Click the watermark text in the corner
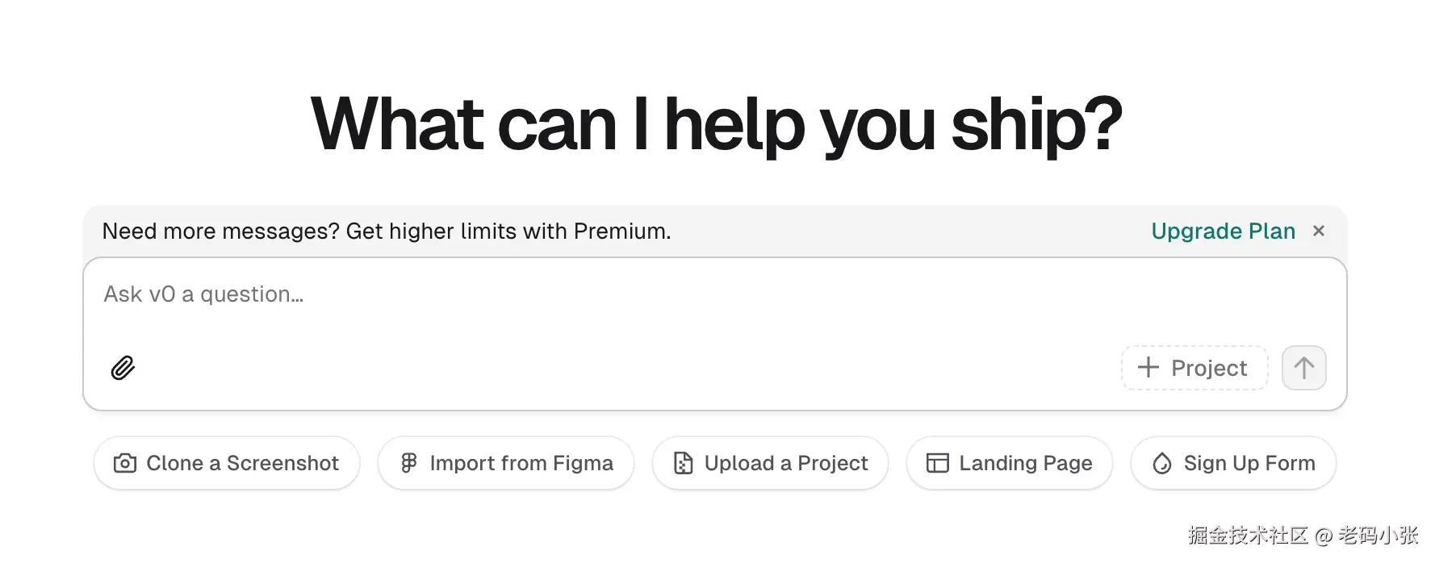This screenshot has width=1435, height=563. pos(1302,536)
